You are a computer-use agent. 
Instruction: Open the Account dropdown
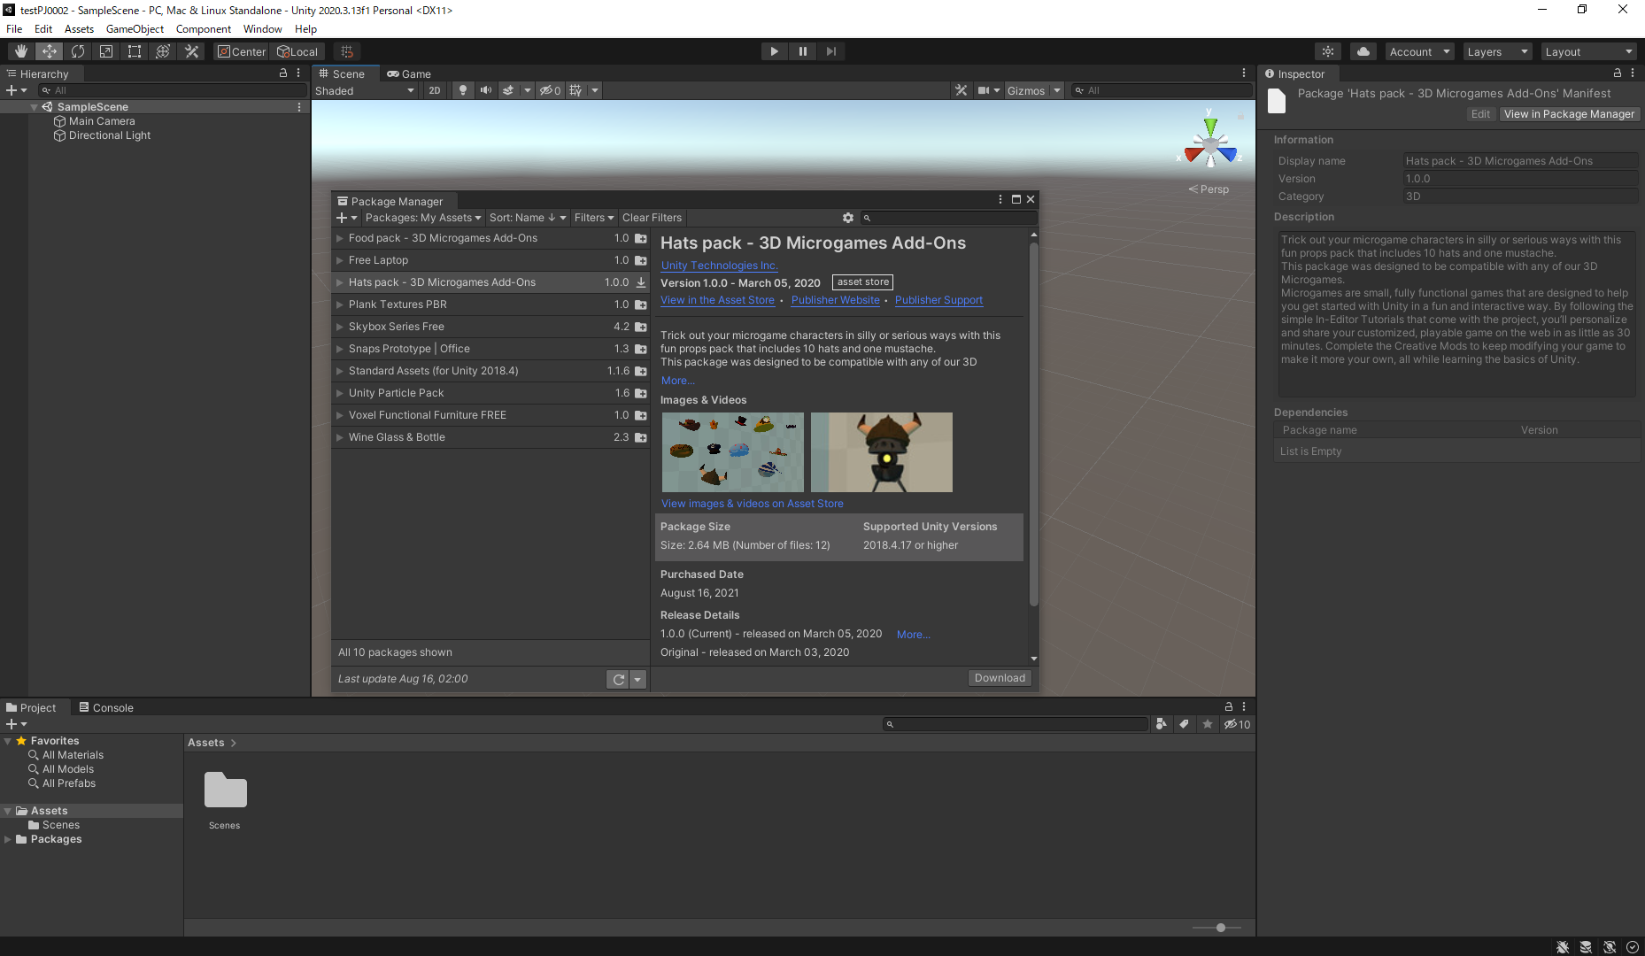[x=1419, y=51]
